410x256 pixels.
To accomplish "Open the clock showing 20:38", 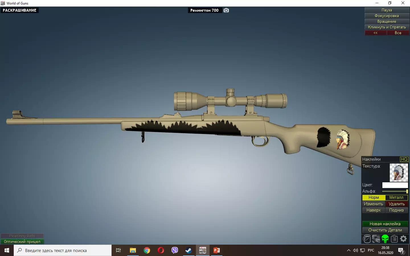I will pyautogui.click(x=386, y=250).
